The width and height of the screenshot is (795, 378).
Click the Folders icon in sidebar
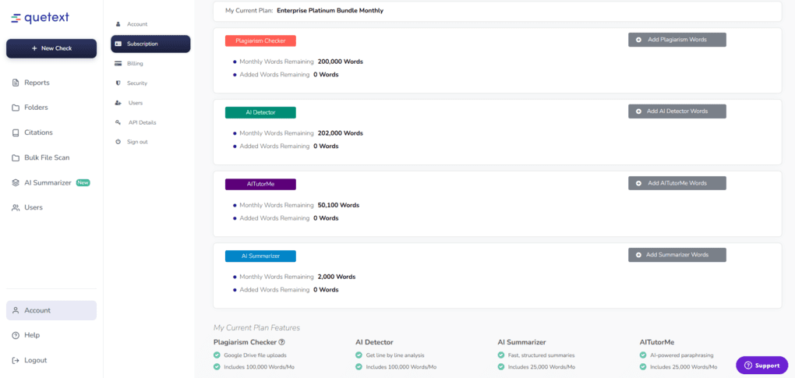[x=16, y=108]
